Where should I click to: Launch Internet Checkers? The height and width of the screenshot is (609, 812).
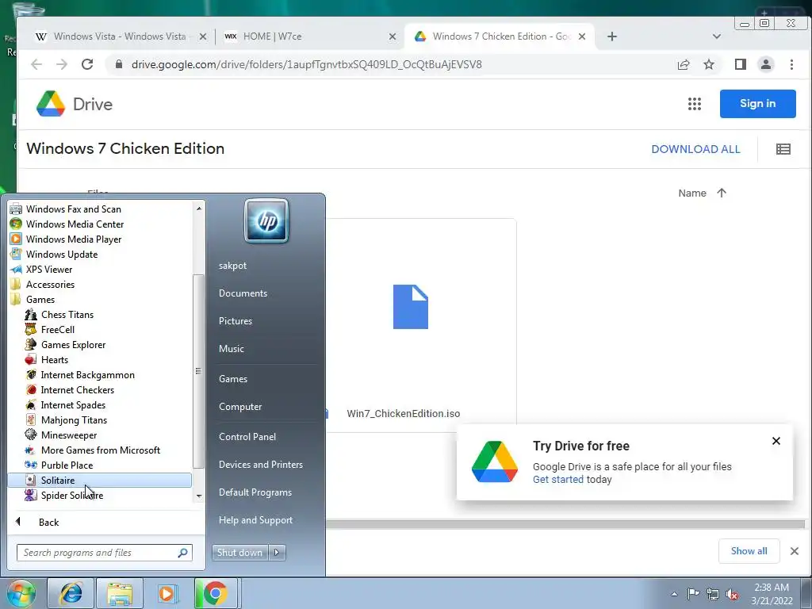pos(77,389)
